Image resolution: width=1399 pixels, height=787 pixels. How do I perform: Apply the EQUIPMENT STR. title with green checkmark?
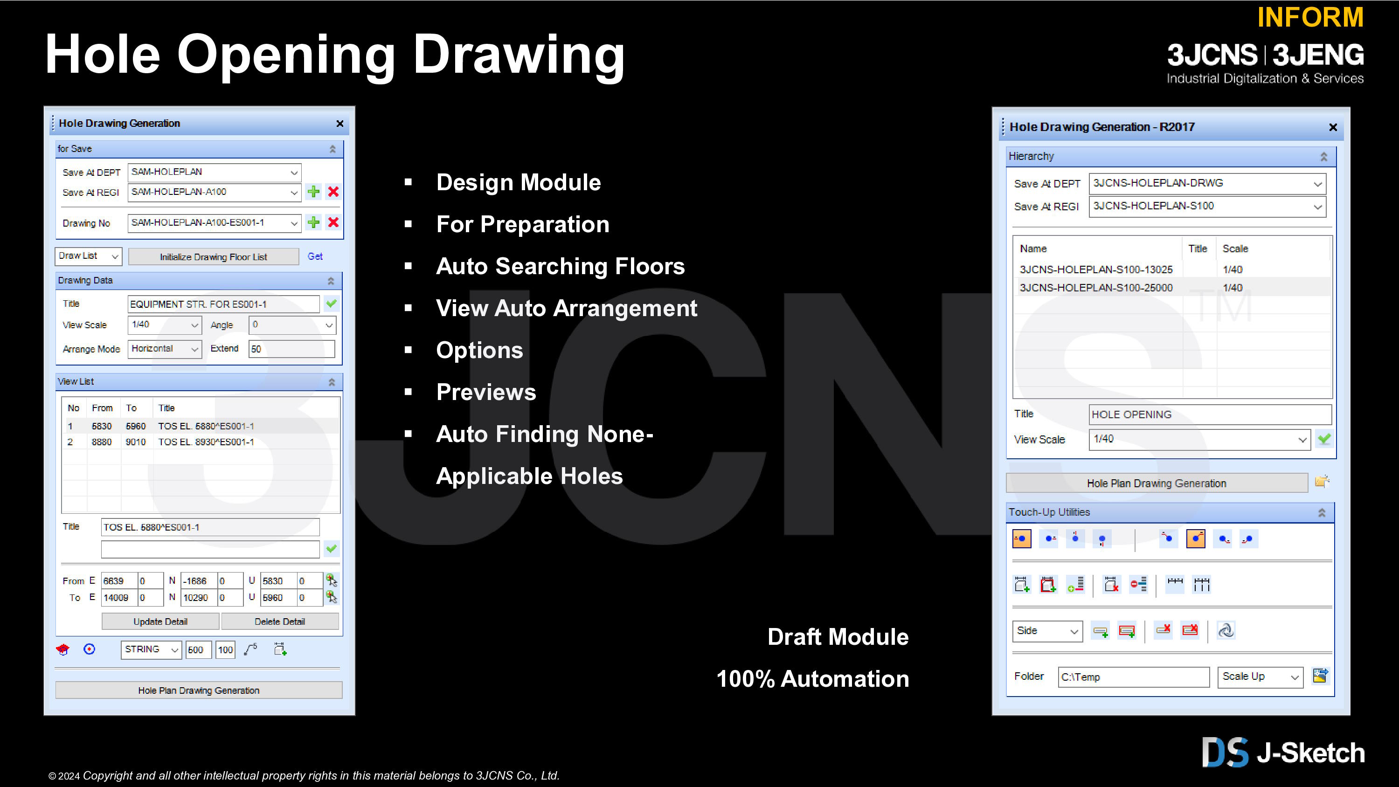[x=331, y=304]
